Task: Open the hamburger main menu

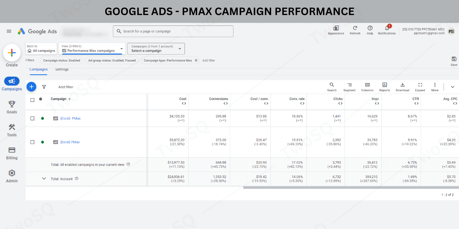Action: [x=9, y=31]
